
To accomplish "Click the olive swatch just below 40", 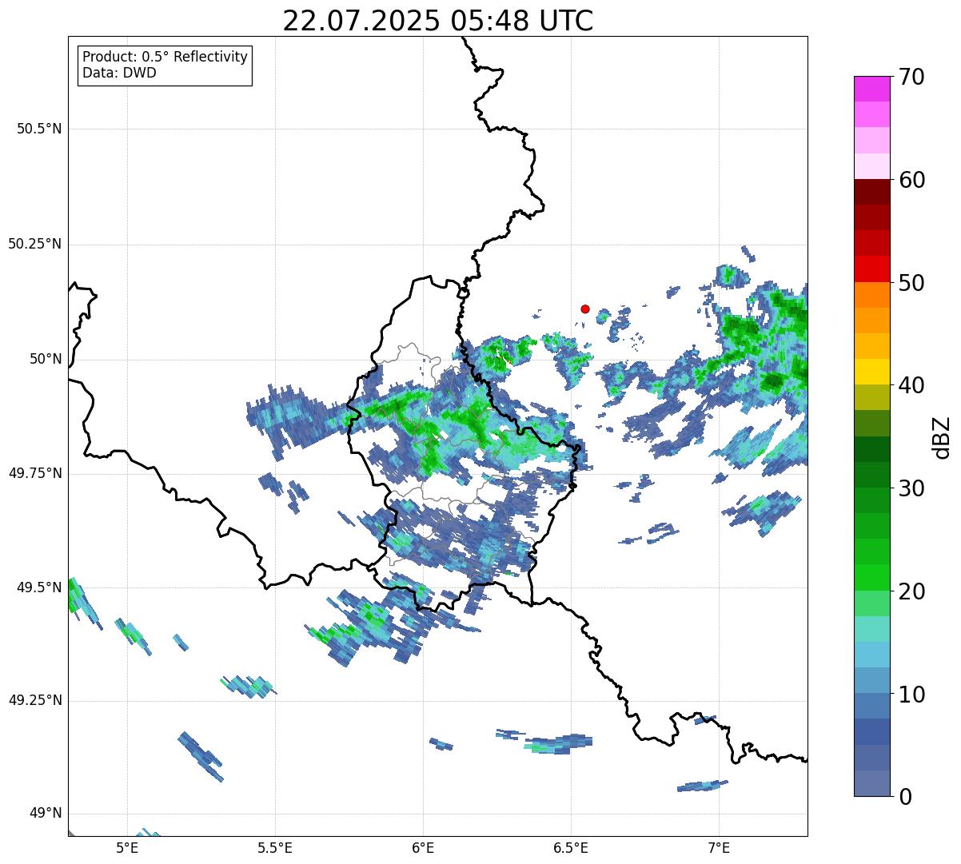I will (871, 397).
